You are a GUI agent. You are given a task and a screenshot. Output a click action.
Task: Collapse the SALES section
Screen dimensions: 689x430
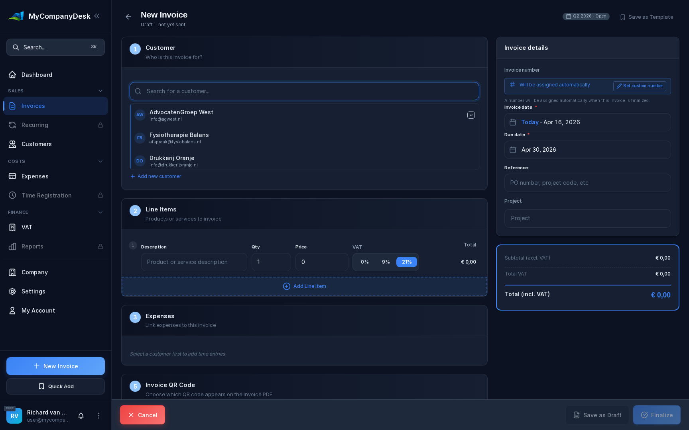point(100,91)
